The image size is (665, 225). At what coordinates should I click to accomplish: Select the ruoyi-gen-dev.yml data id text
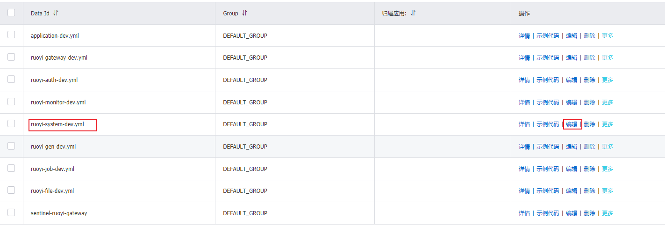(x=53, y=147)
